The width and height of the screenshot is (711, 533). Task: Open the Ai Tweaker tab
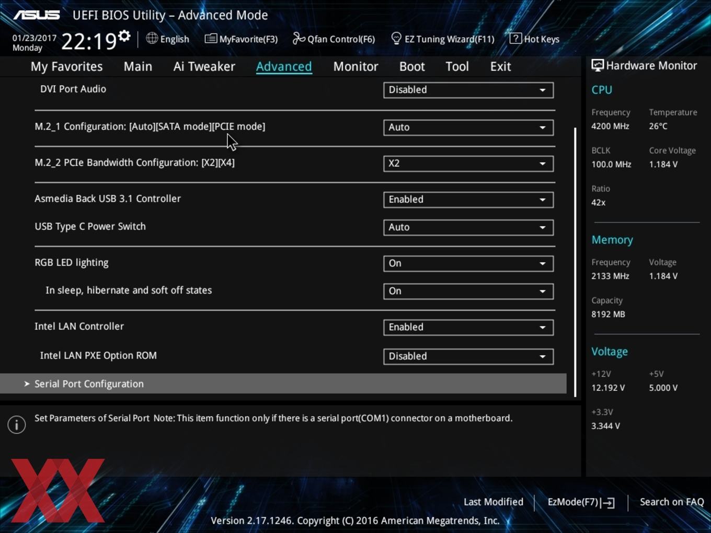pyautogui.click(x=204, y=66)
